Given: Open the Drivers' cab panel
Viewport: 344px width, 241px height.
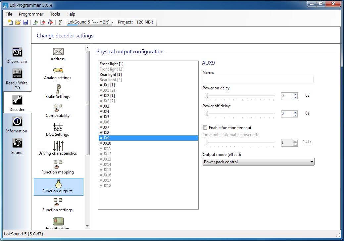Looking at the screenshot, I should click(17, 55).
